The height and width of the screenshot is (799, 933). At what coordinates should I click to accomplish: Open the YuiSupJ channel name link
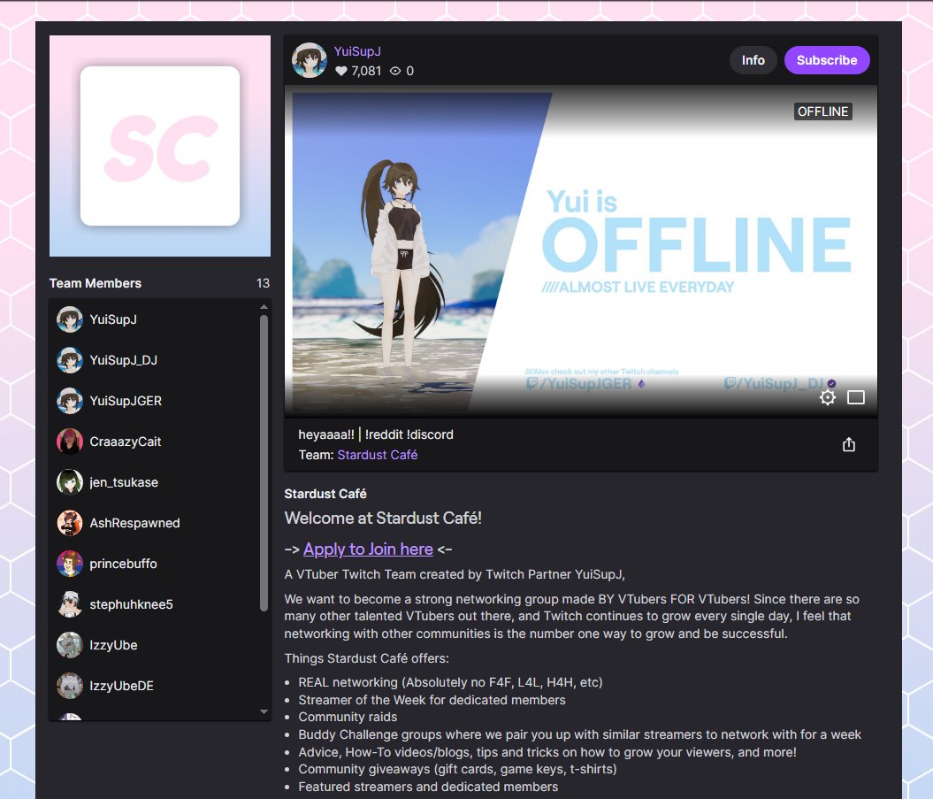point(357,51)
